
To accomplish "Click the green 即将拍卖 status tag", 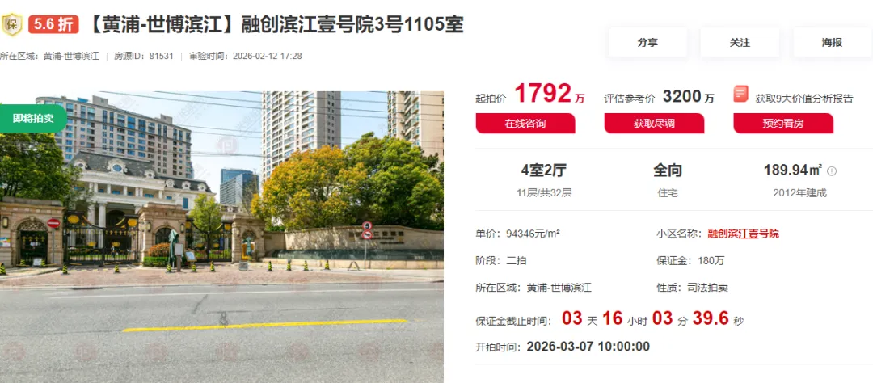I will (x=32, y=119).
